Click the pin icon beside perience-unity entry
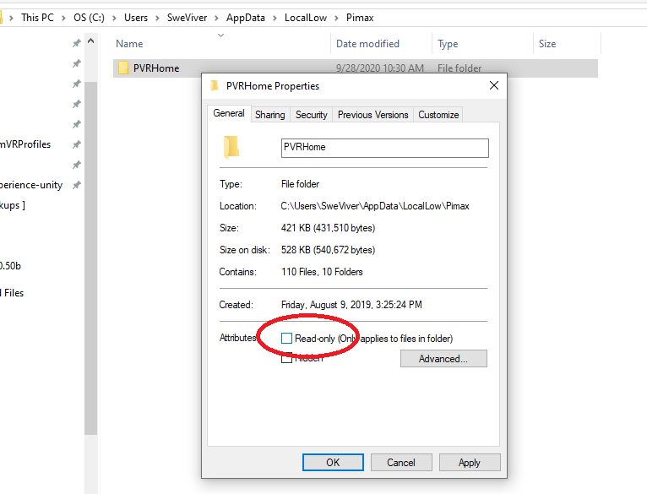647x494 pixels. 77,185
